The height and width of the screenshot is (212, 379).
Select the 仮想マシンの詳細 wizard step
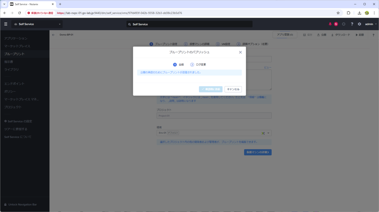tap(196, 44)
